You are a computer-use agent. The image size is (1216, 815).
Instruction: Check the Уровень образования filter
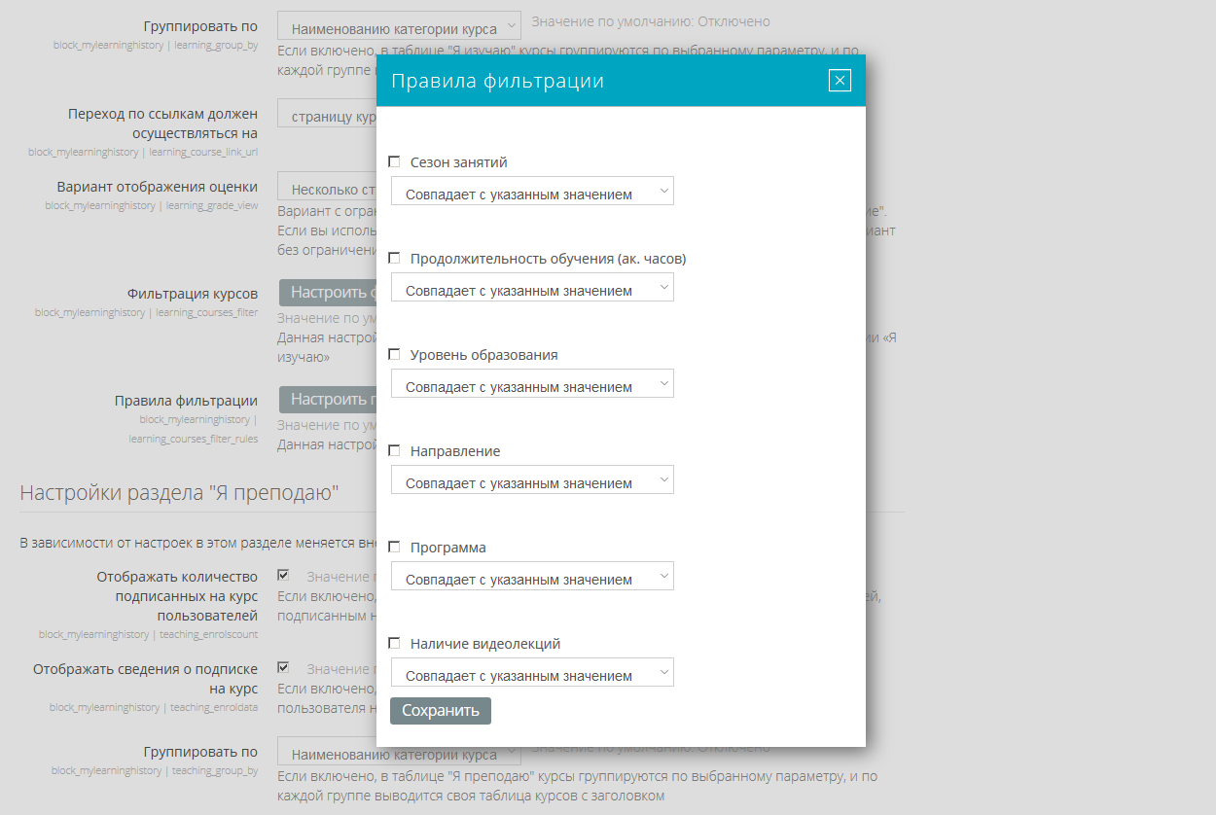pos(394,355)
